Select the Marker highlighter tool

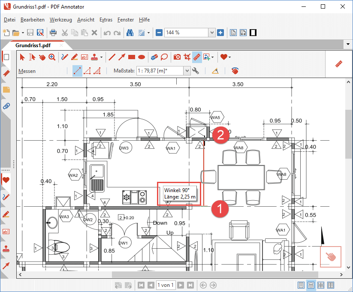point(74,57)
